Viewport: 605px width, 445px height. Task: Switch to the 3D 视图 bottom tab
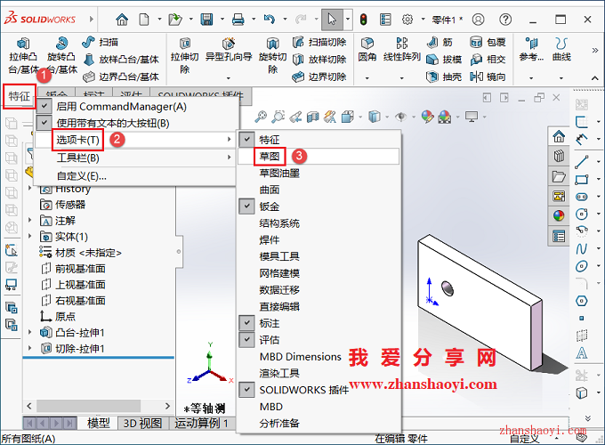coord(142,424)
